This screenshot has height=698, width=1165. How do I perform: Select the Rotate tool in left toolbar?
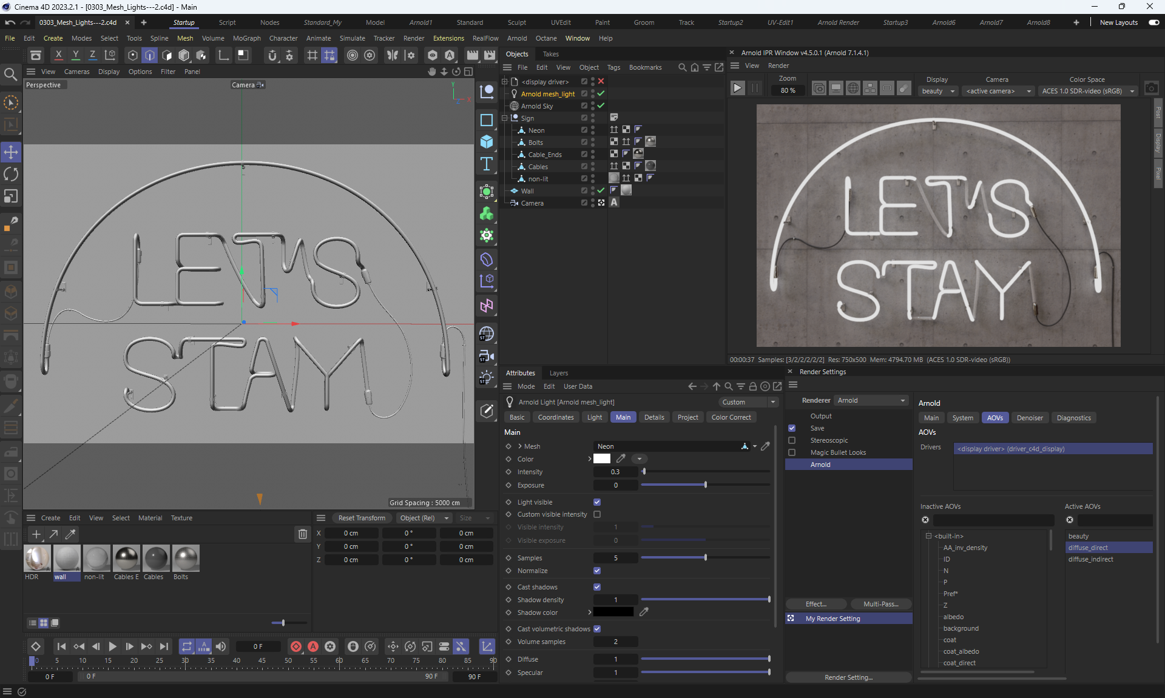pyautogui.click(x=11, y=175)
